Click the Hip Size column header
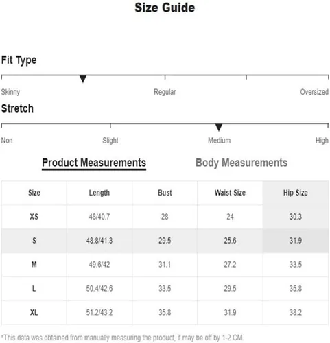Image resolution: width=330 pixels, height=343 pixels. click(296, 193)
